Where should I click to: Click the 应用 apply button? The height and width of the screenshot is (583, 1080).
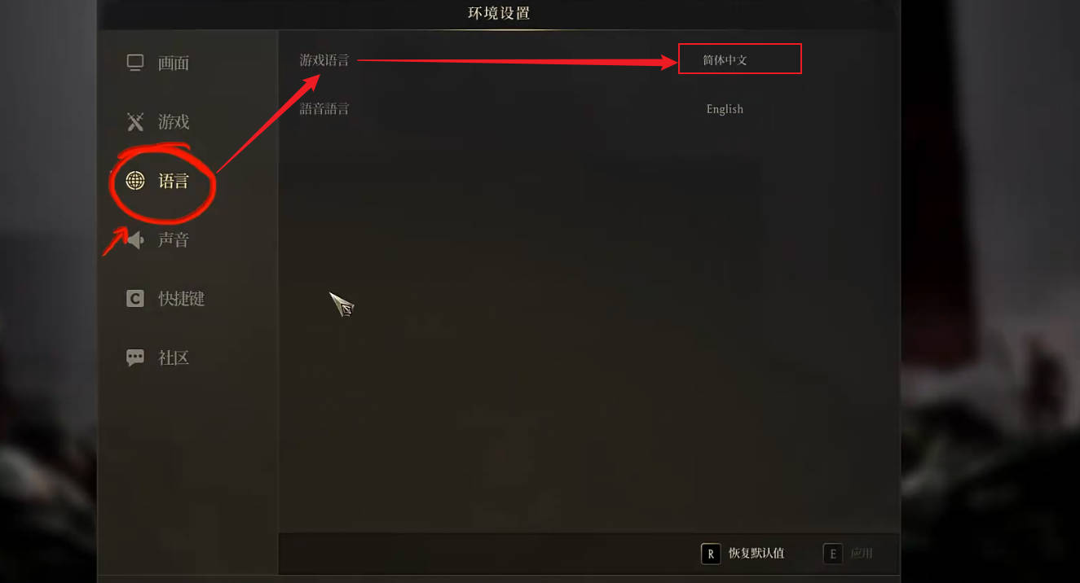pos(862,554)
